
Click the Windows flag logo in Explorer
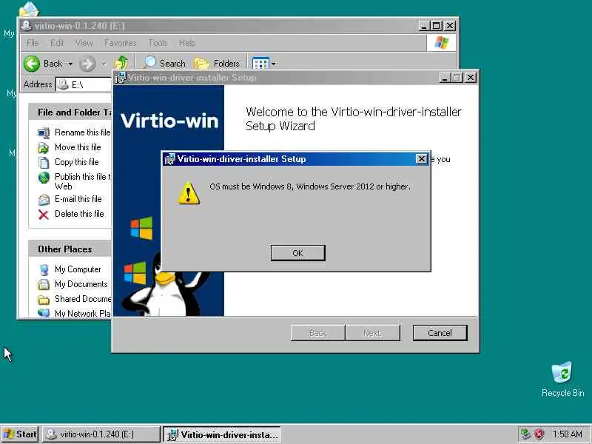coord(441,43)
